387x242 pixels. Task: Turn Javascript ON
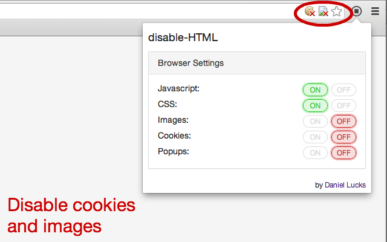(x=315, y=90)
